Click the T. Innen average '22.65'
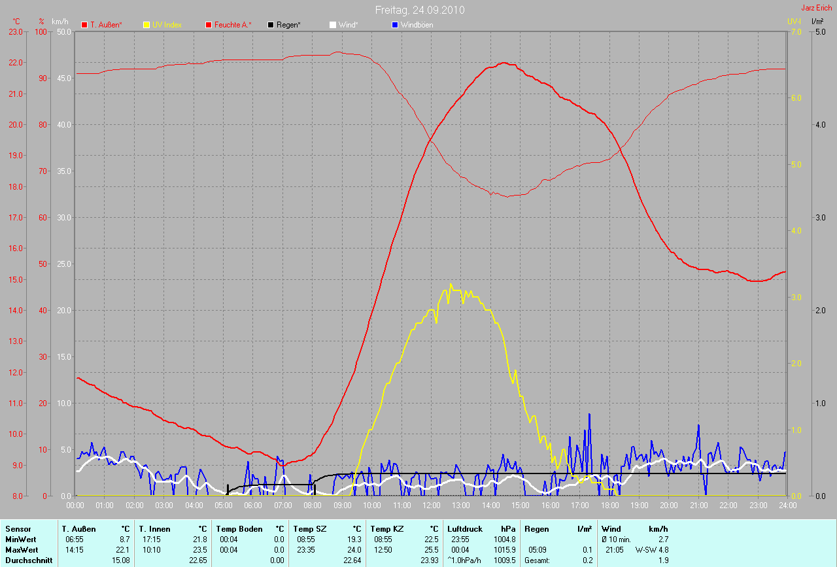Image resolution: width=837 pixels, height=567 pixels. 197,560
